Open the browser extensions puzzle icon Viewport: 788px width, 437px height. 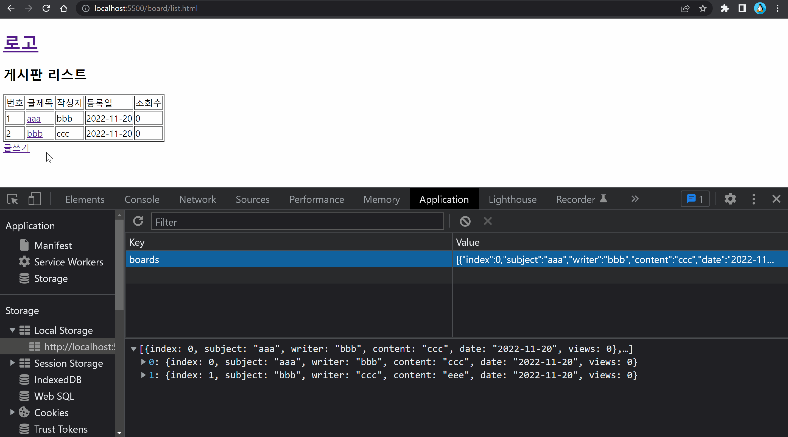[724, 9]
